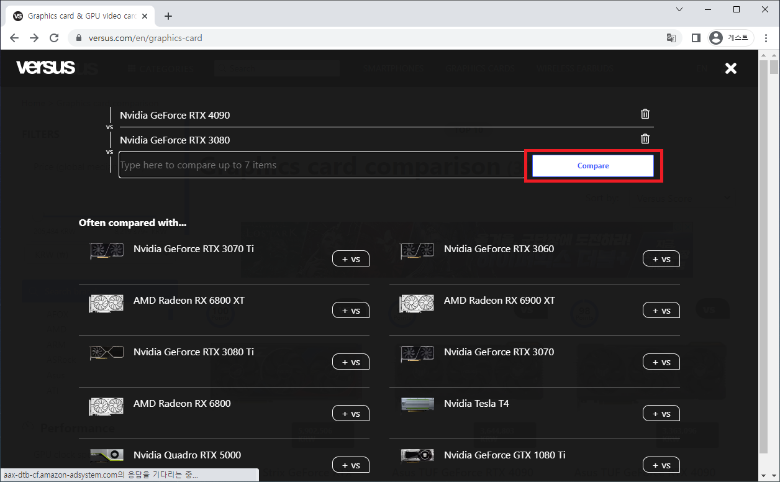Add Radeon RX 6800 XT + vs
The width and height of the screenshot is (780, 482).
(351, 311)
